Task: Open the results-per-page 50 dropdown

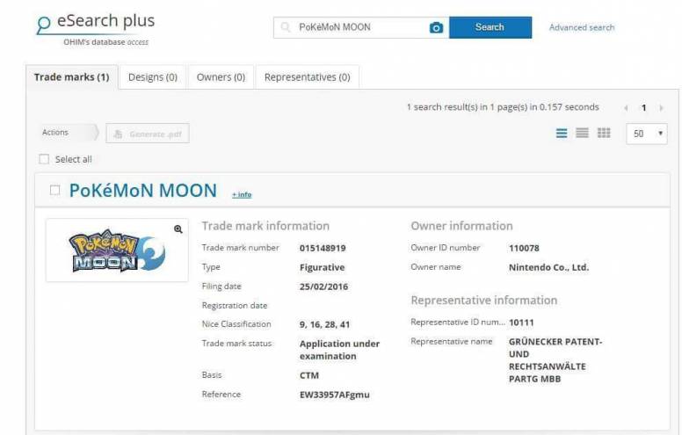Action: (x=646, y=134)
